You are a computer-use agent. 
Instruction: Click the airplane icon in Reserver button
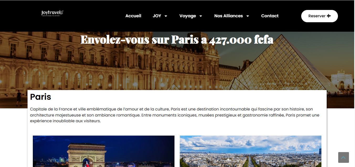(329, 16)
